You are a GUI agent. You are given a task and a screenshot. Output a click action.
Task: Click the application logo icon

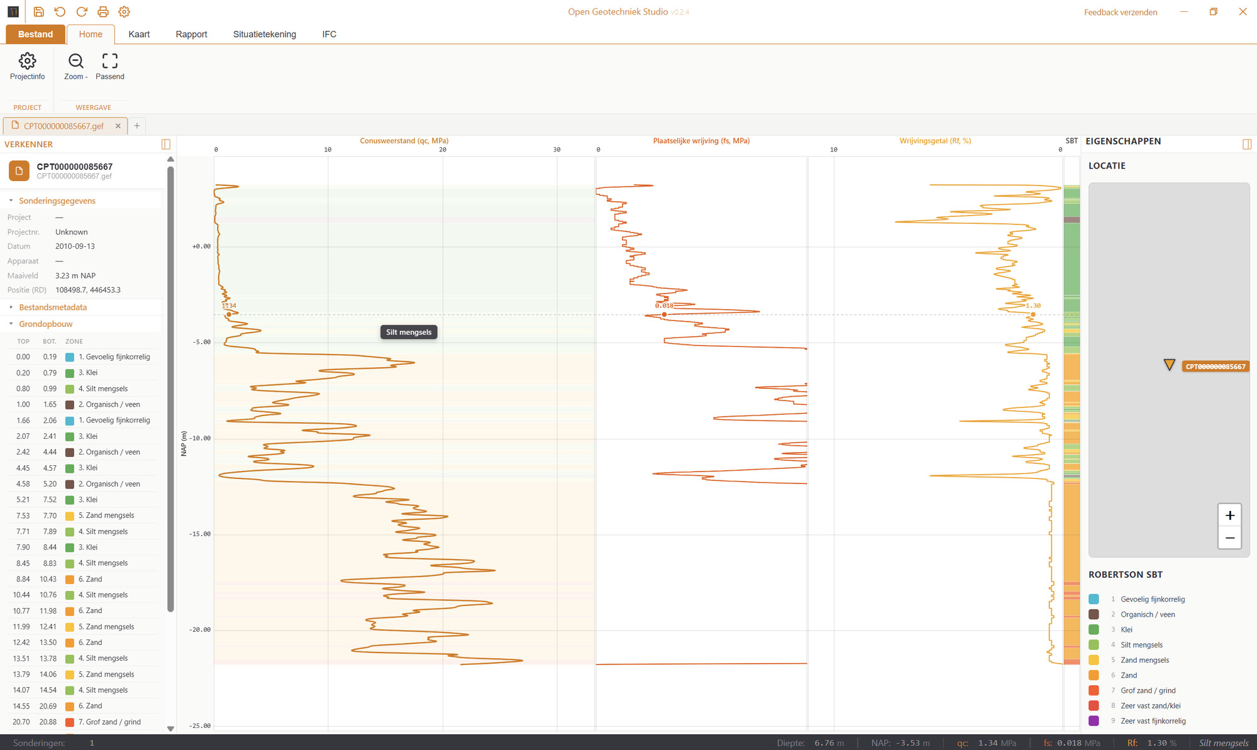click(x=13, y=12)
